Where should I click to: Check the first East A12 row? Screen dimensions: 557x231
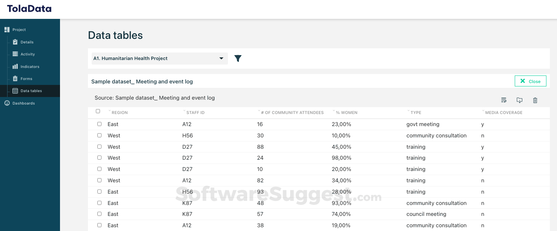coord(99,124)
